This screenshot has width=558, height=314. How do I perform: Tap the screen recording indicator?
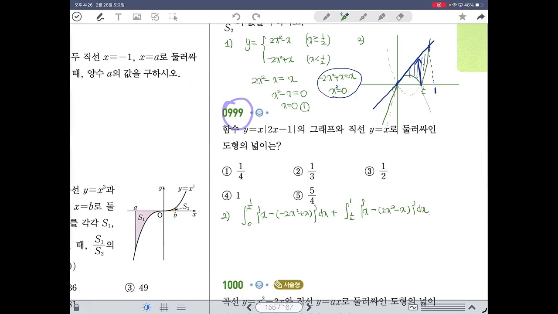(x=439, y=5)
